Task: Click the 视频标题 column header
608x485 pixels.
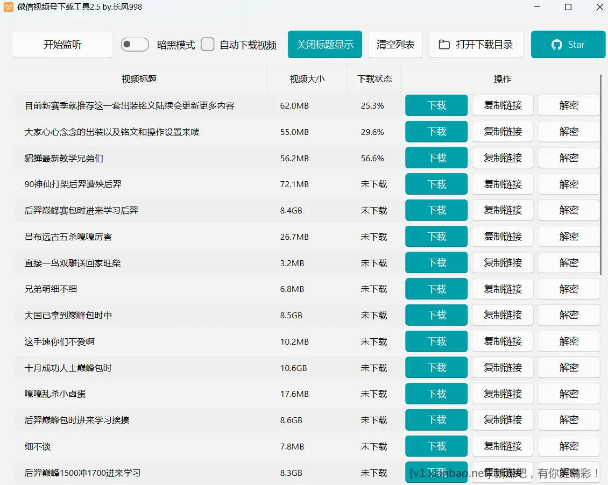Action: (x=139, y=79)
